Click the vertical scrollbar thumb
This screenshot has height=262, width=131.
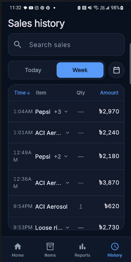tap(130, 63)
